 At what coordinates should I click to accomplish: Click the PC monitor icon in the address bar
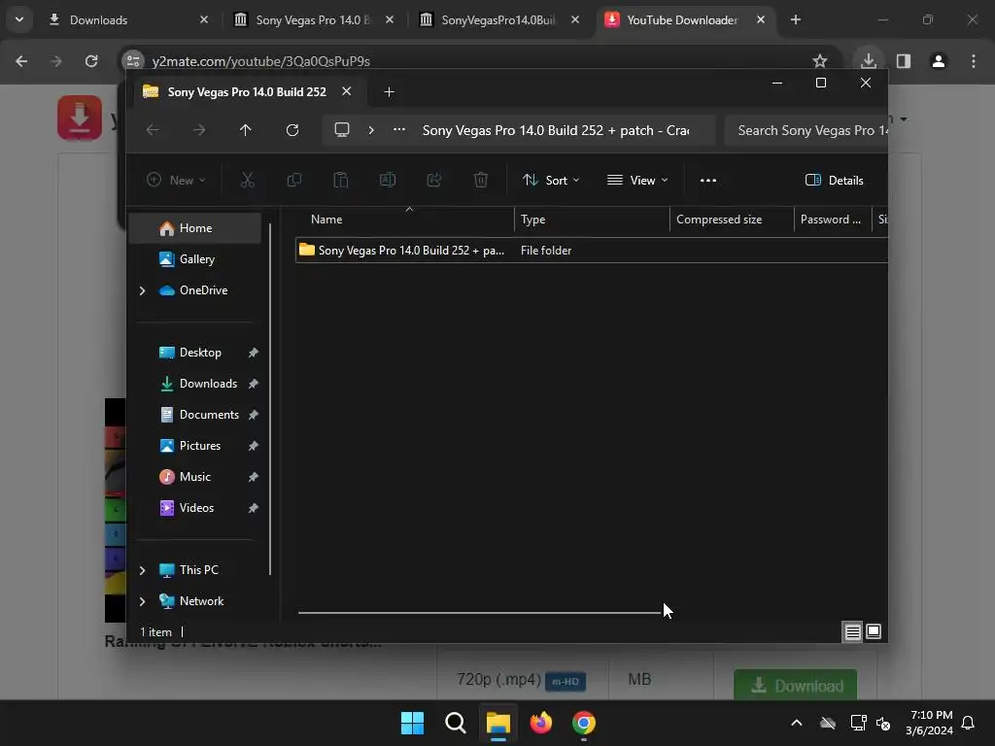pyautogui.click(x=342, y=130)
